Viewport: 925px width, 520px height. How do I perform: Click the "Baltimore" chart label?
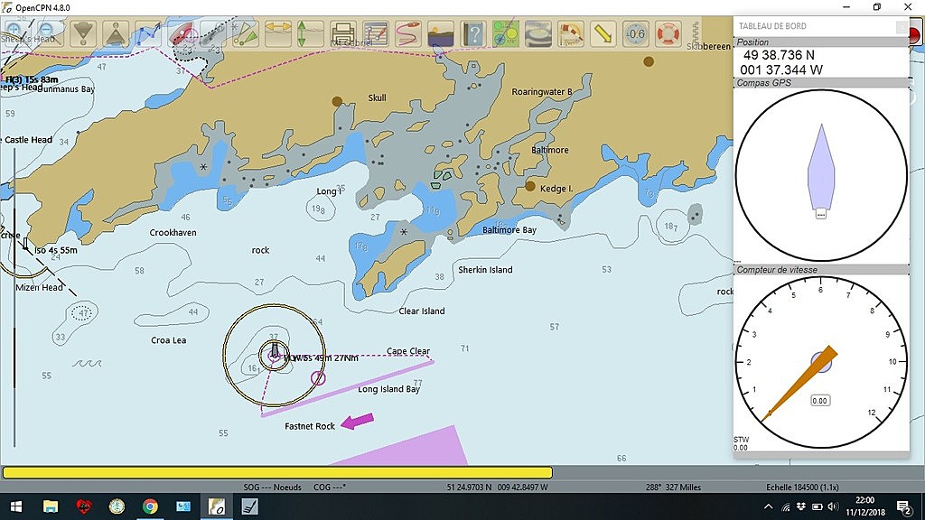(x=550, y=150)
